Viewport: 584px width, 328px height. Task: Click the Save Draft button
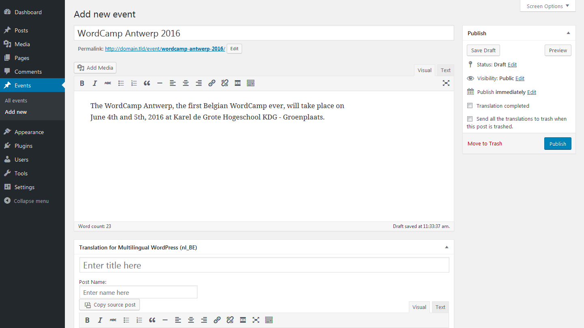[x=483, y=51]
